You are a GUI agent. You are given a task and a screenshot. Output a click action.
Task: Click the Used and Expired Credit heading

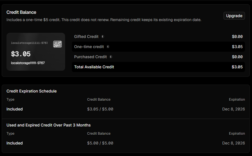(48, 125)
